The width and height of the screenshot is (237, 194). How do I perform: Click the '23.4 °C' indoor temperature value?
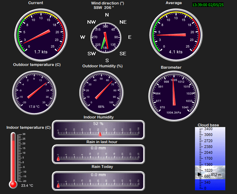click(x=27, y=185)
